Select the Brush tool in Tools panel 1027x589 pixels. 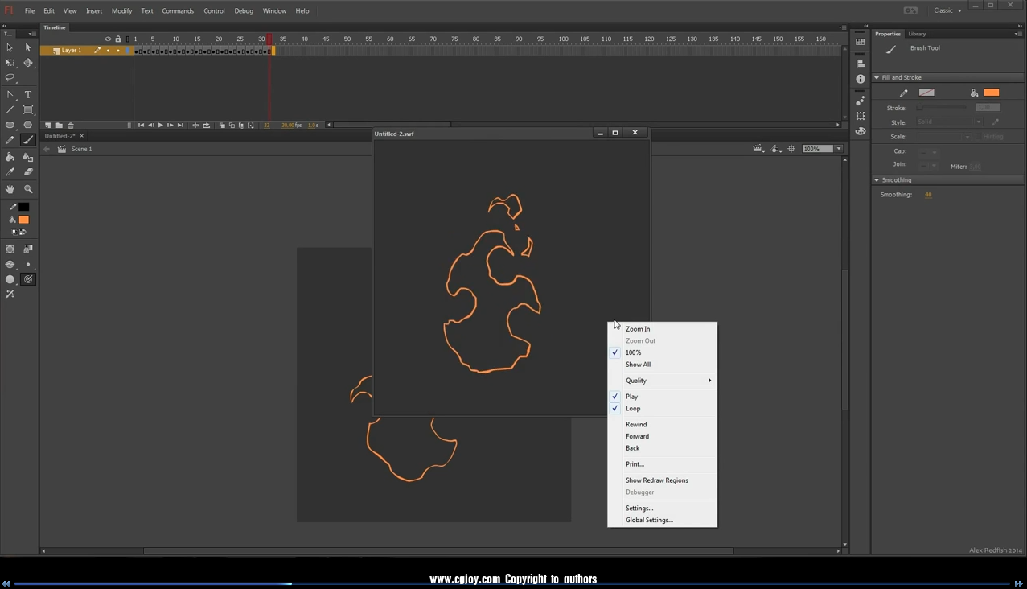pyautogui.click(x=28, y=141)
